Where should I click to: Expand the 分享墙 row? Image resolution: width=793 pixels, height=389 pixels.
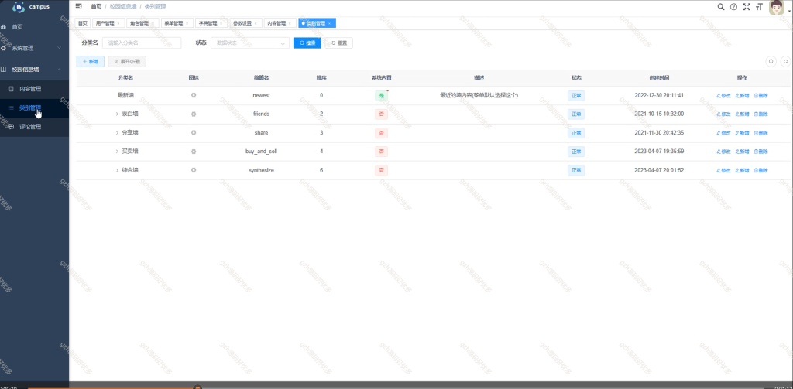point(117,133)
